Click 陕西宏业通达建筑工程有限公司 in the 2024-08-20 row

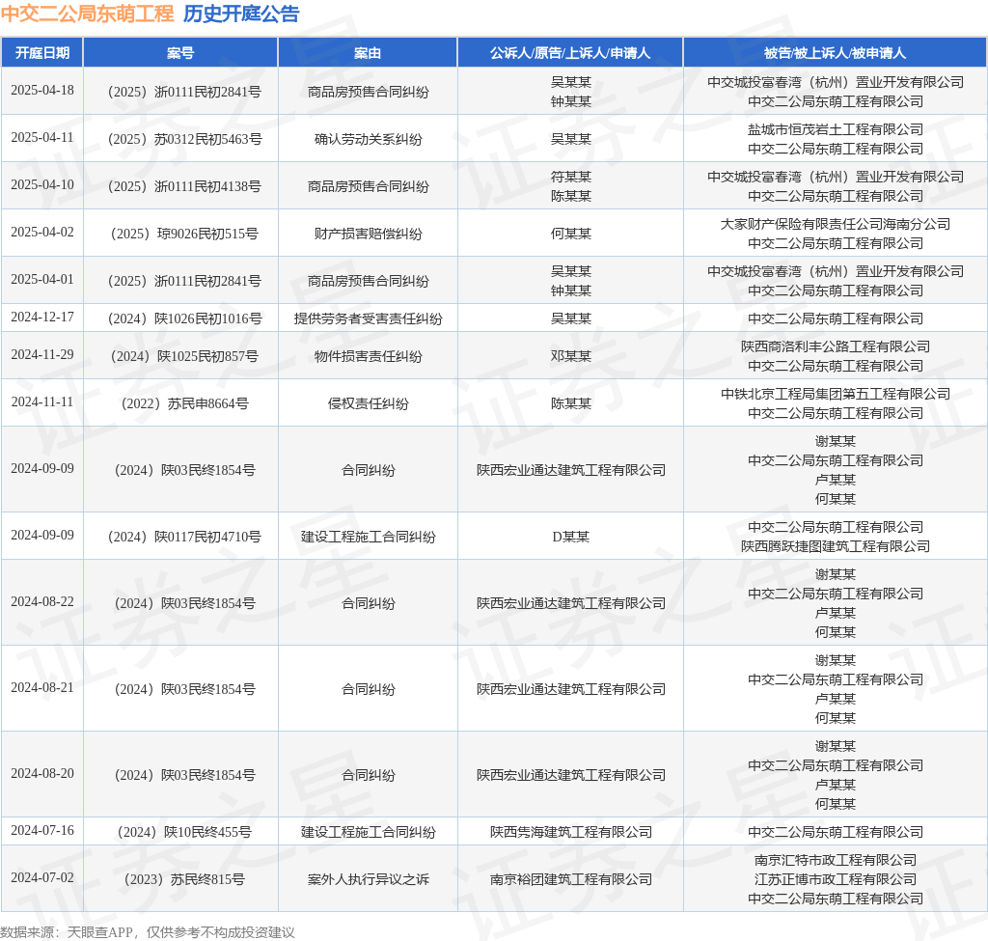click(x=571, y=775)
